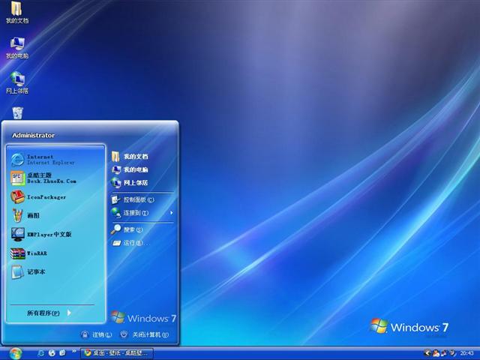Viewport: 480px width, 360px height.
Task: Open 桌酷主题 Desk.ZhuoKu.Com entry
Action: point(55,178)
